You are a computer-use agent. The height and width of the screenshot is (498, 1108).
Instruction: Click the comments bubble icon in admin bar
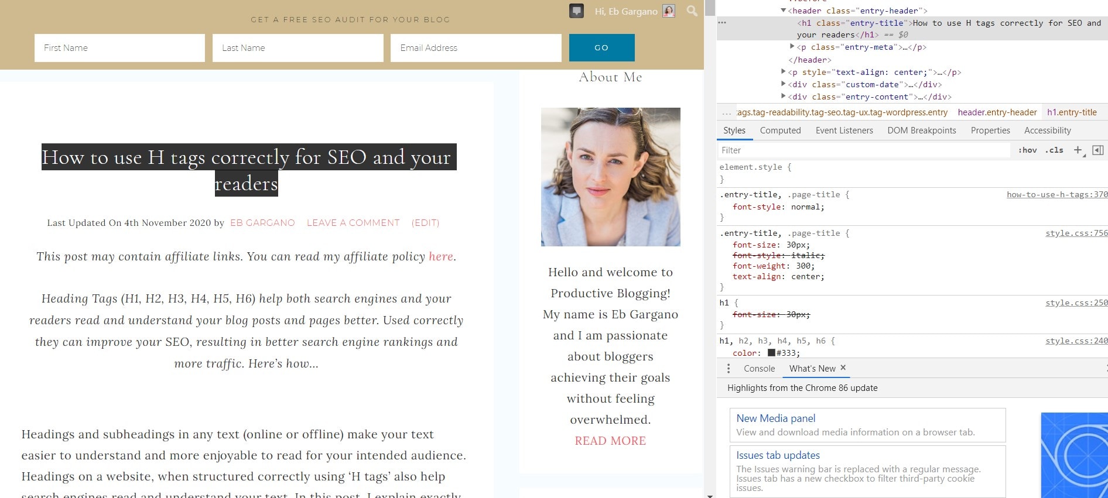pos(576,11)
